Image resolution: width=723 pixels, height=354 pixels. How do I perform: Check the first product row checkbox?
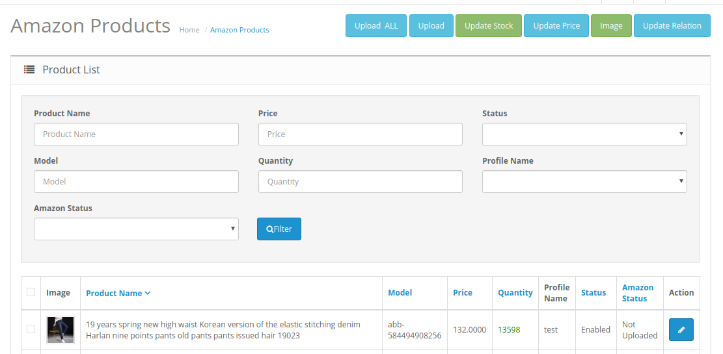pos(31,329)
